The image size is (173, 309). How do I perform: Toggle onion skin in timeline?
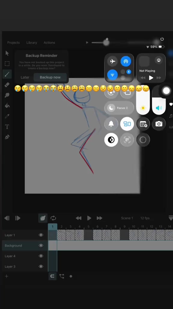43,218
